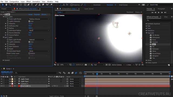The image size is (173, 97).
Task: Open the Lux effect in Trapcode list
Action: (154, 44)
